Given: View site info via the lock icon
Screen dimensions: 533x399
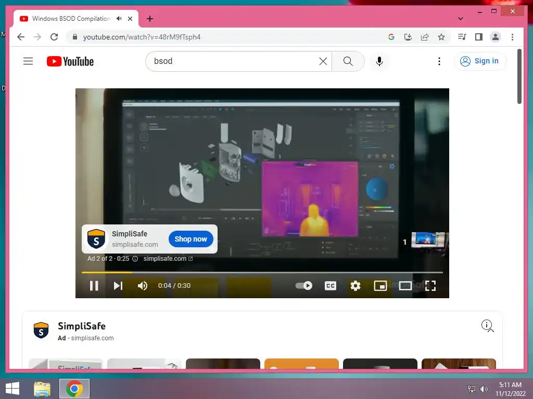Looking at the screenshot, I should 75,37.
